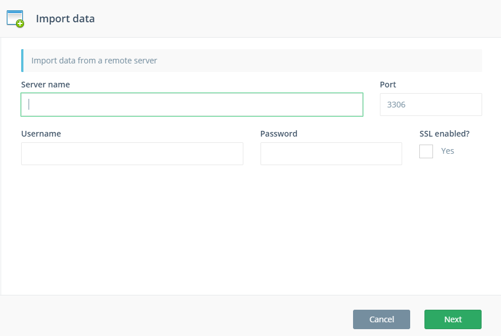Image resolution: width=501 pixels, height=336 pixels.
Task: Click the remote server info banner
Action: (251, 61)
